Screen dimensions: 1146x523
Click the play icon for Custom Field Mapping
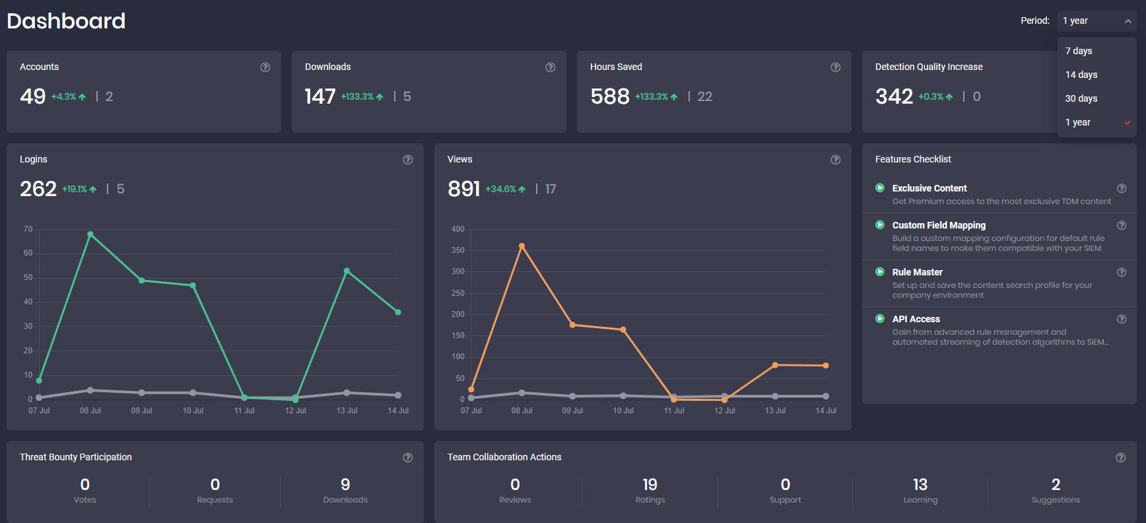click(879, 225)
